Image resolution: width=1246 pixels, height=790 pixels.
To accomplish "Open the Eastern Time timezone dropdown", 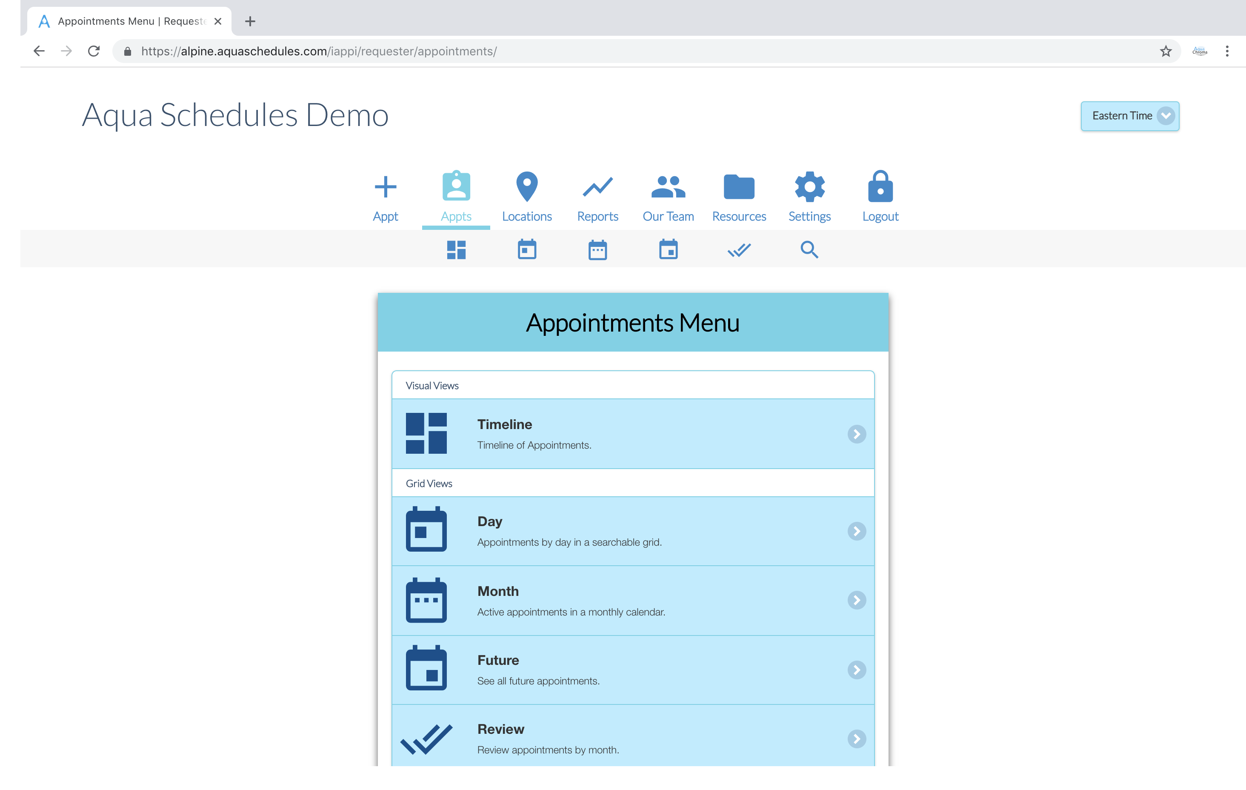I will 1129,116.
